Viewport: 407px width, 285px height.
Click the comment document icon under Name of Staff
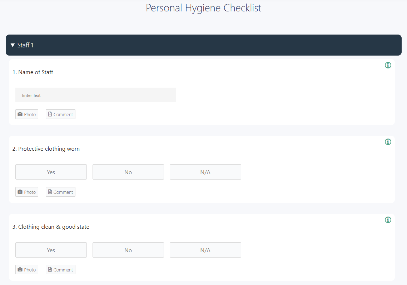coord(50,114)
